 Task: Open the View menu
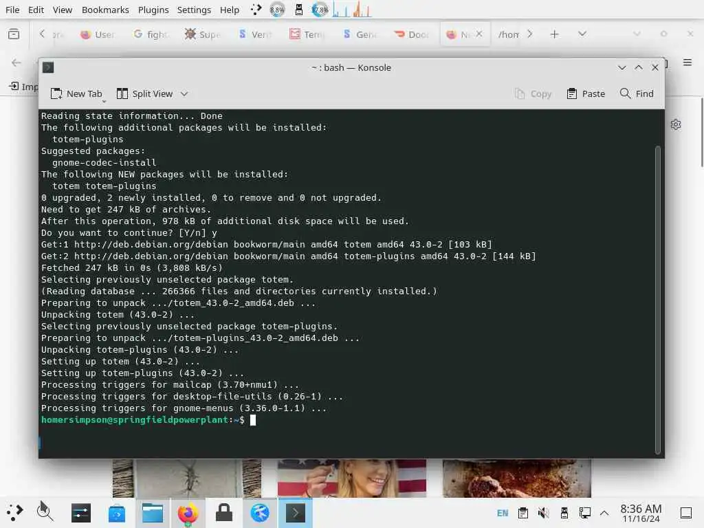point(63,10)
